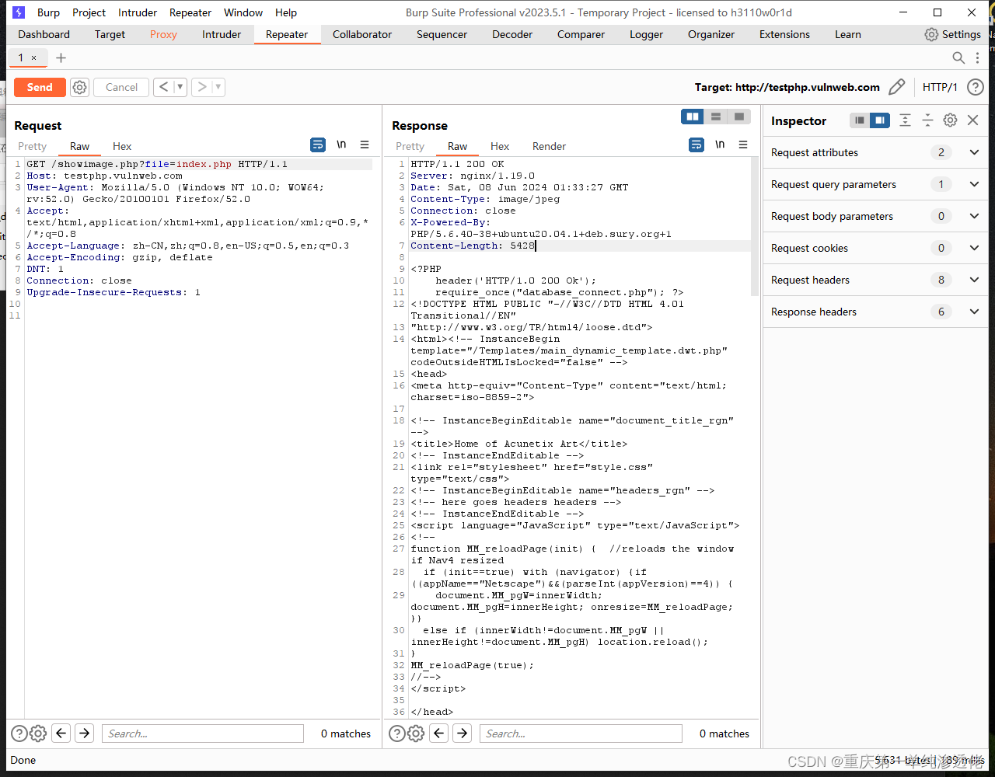Toggle word wrap in Request panel
995x777 pixels.
(x=318, y=145)
